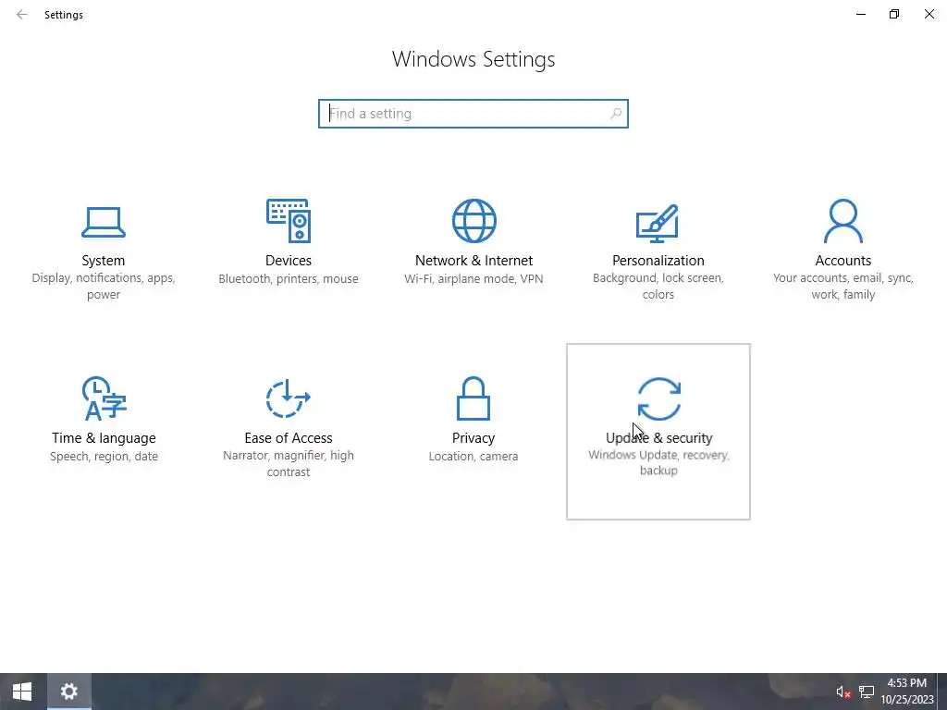Open Time & language clock icon
Screen dimensions: 947x710
tap(104, 398)
